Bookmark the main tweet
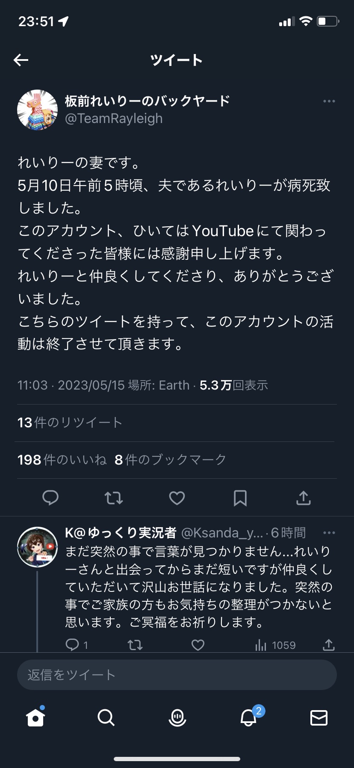Screen dimensions: 354x768 [x=240, y=498]
